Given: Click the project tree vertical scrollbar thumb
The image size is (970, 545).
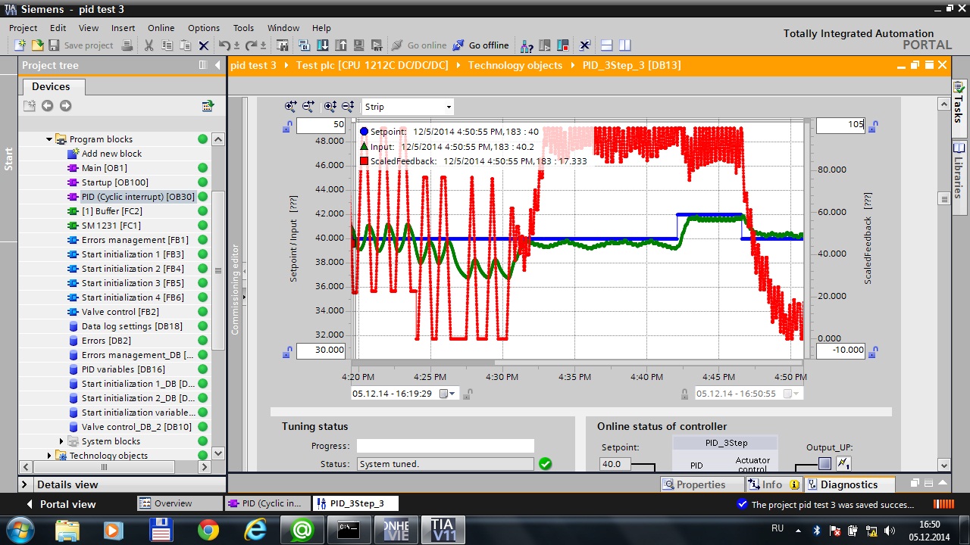Looking at the screenshot, I should 218,269.
